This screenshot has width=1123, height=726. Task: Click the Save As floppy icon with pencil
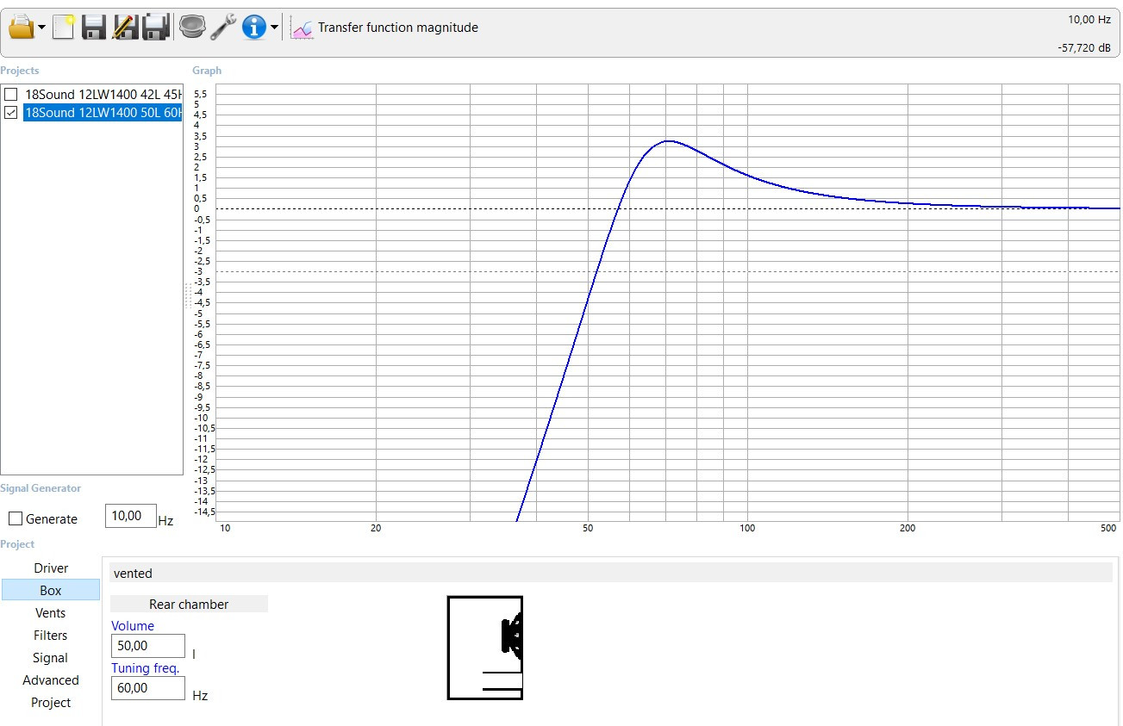[x=125, y=28]
